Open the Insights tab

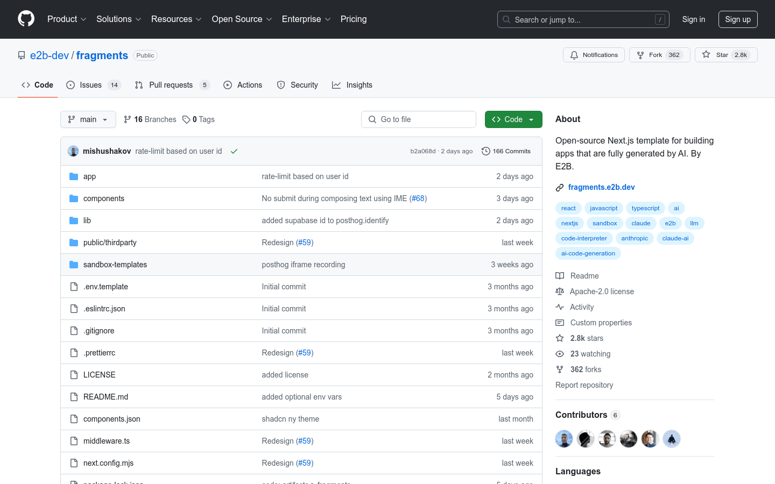[x=352, y=85]
